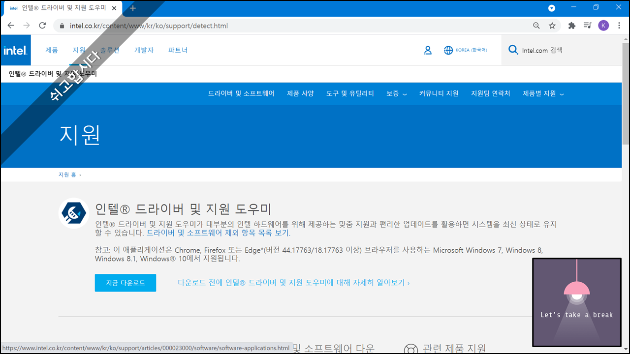This screenshot has width=630, height=354.
Task: Click the Intel.com 검색 search field
Action: click(561, 50)
